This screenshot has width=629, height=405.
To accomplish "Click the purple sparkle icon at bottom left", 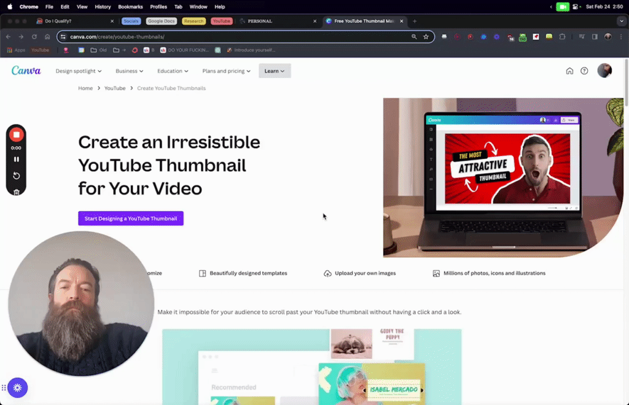I will pos(17,387).
